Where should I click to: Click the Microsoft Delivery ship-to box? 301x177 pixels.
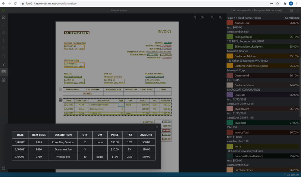[x=113, y=77]
